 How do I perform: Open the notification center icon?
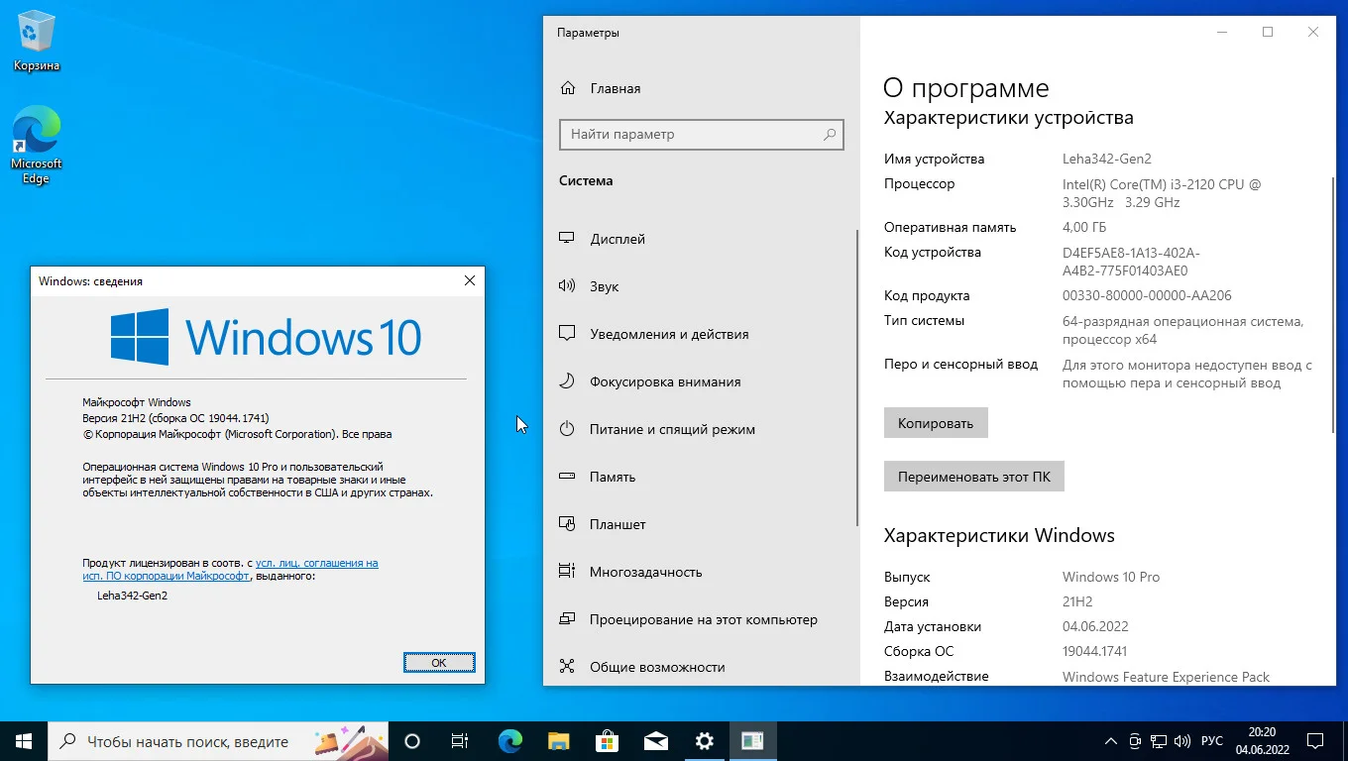click(x=1314, y=741)
